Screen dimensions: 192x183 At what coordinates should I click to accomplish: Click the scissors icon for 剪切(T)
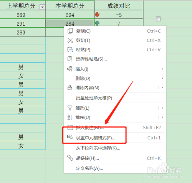[70, 40]
